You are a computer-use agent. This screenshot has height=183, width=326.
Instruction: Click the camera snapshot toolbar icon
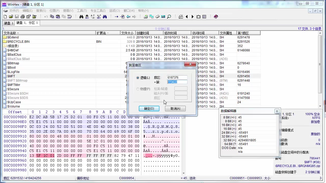(198, 17)
